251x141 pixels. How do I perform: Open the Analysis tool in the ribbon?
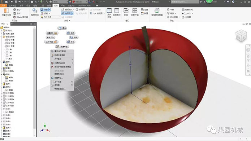pos(17,13)
